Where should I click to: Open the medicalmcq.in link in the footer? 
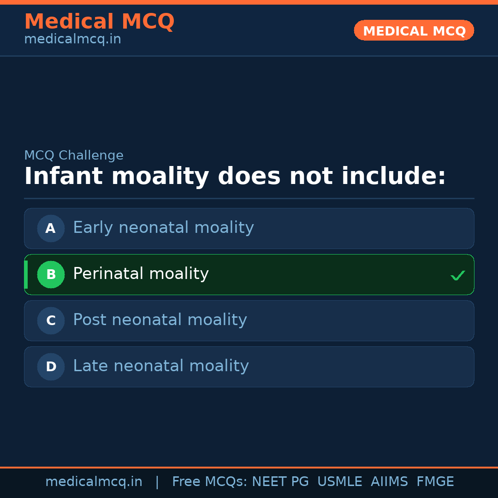[x=94, y=481]
